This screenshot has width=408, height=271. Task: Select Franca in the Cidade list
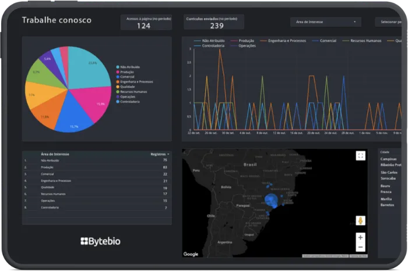pyautogui.click(x=386, y=192)
